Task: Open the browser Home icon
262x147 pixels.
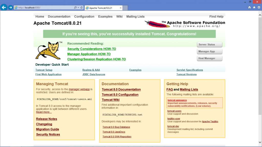Action: pyautogui.click(x=249, y=7)
